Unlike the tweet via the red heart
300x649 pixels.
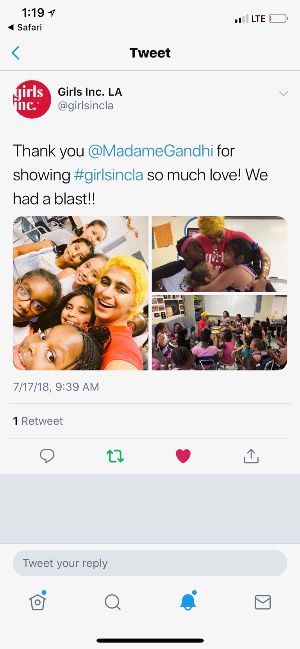pos(183,456)
